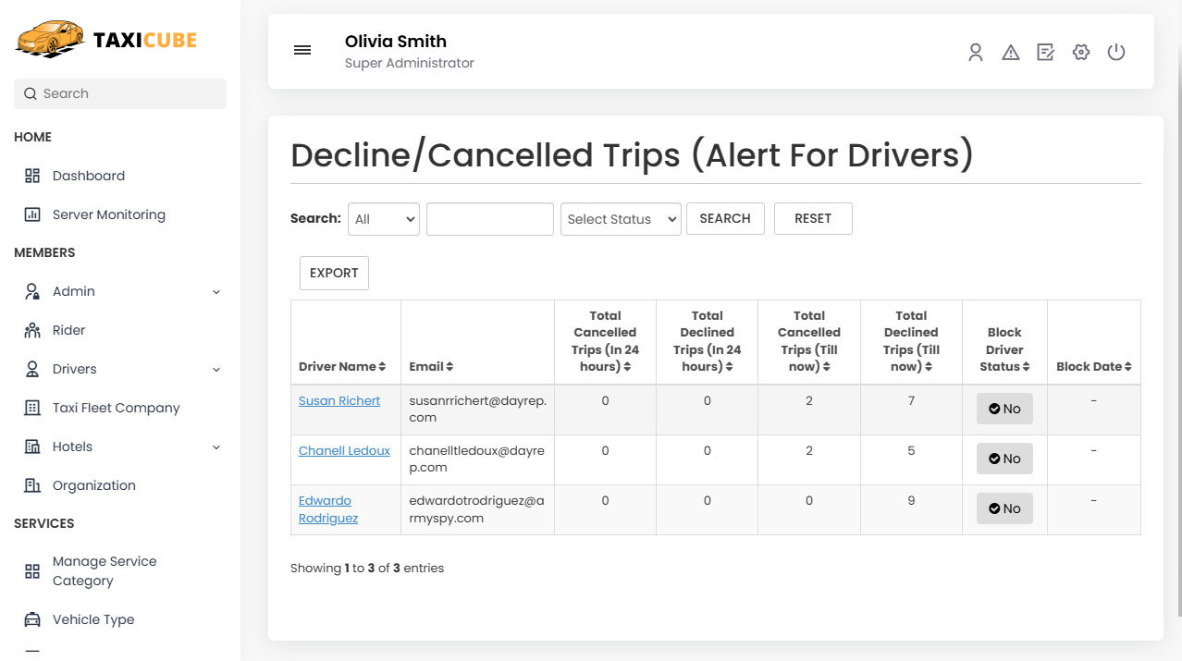The height and width of the screenshot is (661, 1182).
Task: Click the page vertical scrollbar
Action: [x=1176, y=305]
